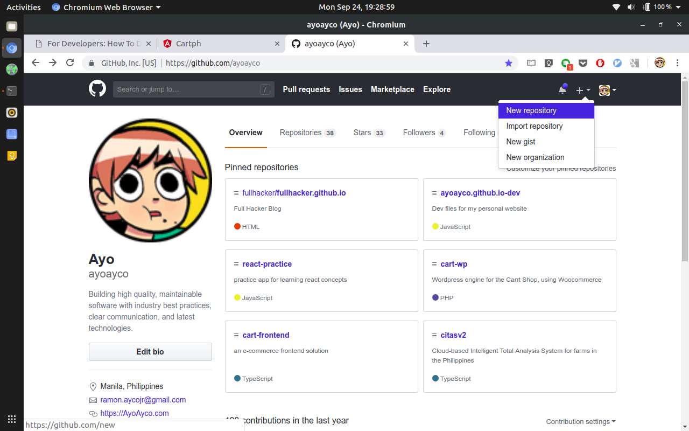Screen dimensions: 689x431
Task: Open the cart-frontend repository link
Action: (266, 335)
